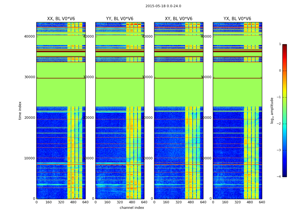This screenshot has width=291, height=221.
Task: Click the XX, BL V0*V6 plot title
Action: point(61,19)
